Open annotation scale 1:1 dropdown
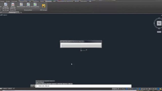 (x=147, y=89)
